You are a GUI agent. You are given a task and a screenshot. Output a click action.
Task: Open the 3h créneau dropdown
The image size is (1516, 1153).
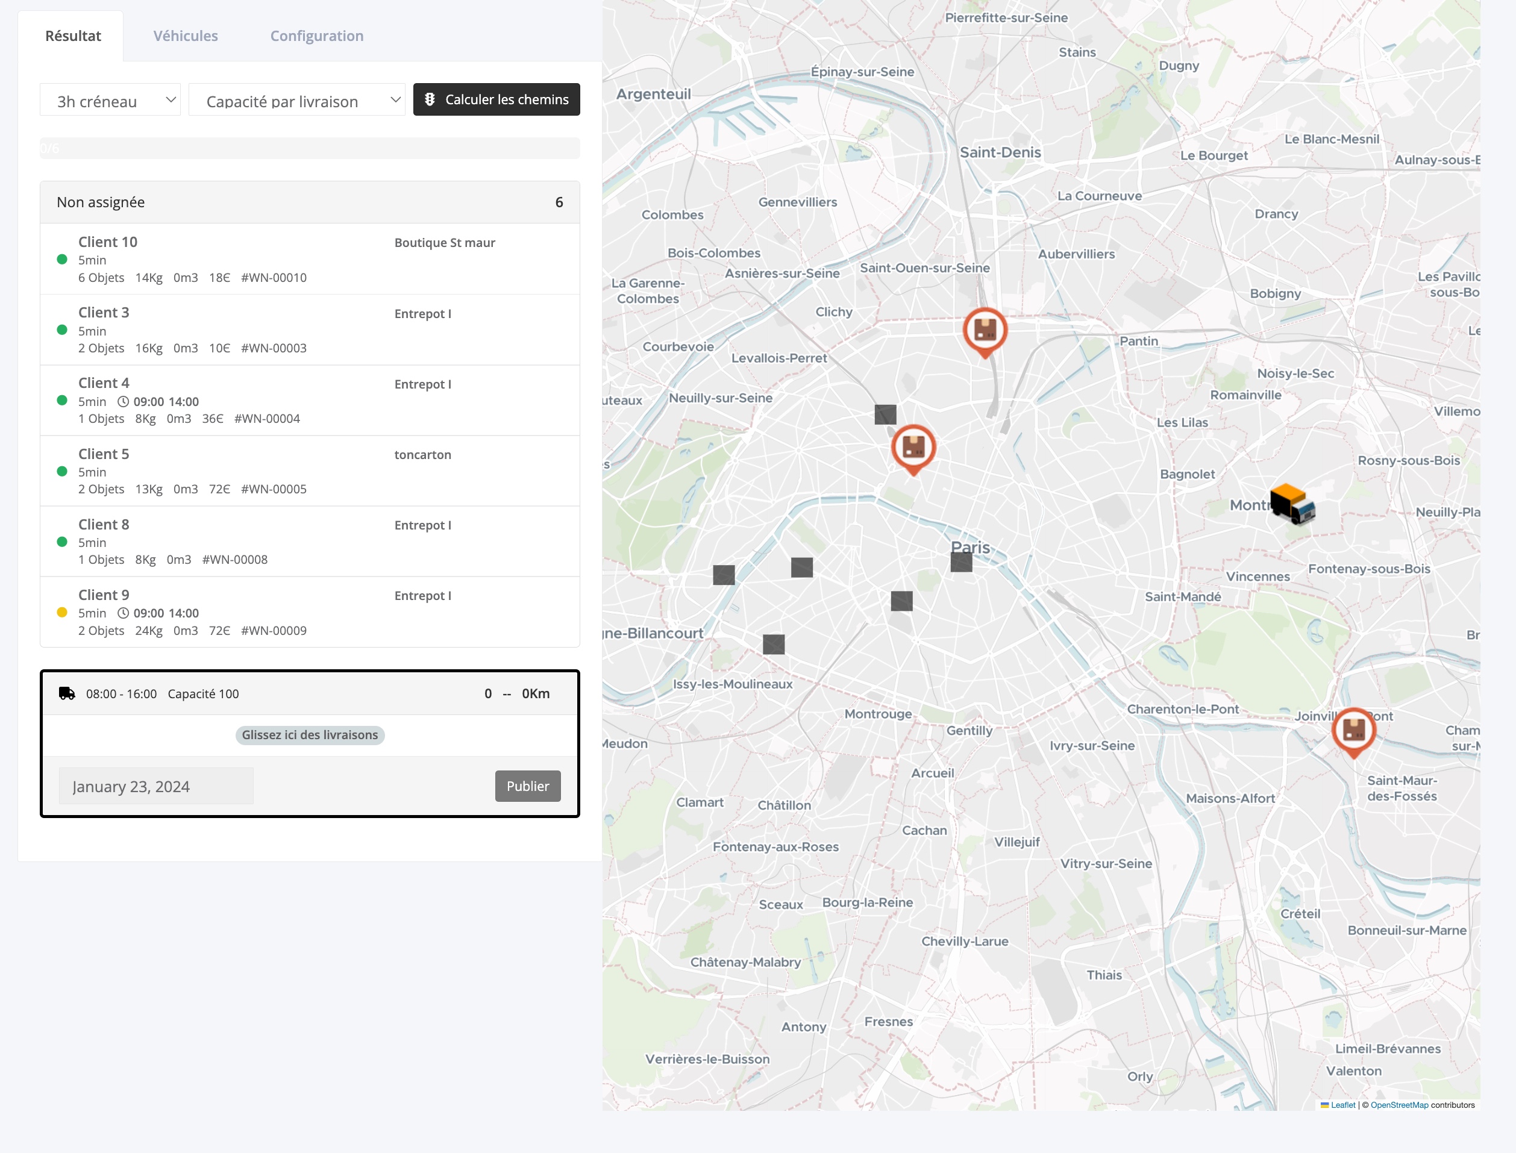[110, 99]
